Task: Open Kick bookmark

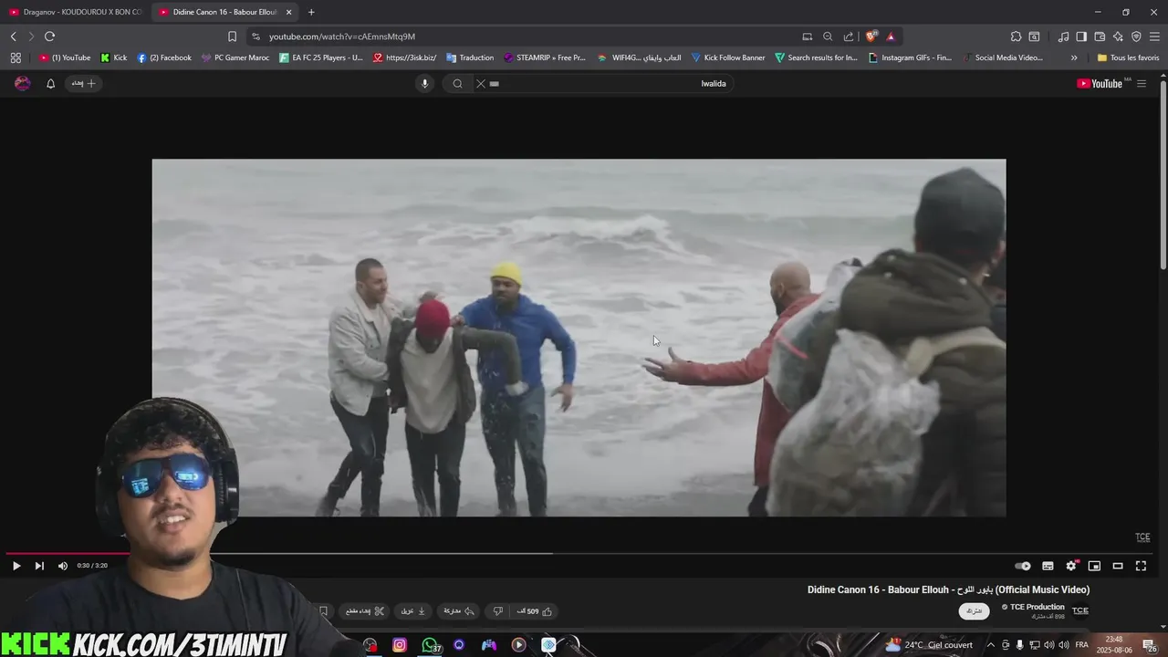Action: point(114,57)
